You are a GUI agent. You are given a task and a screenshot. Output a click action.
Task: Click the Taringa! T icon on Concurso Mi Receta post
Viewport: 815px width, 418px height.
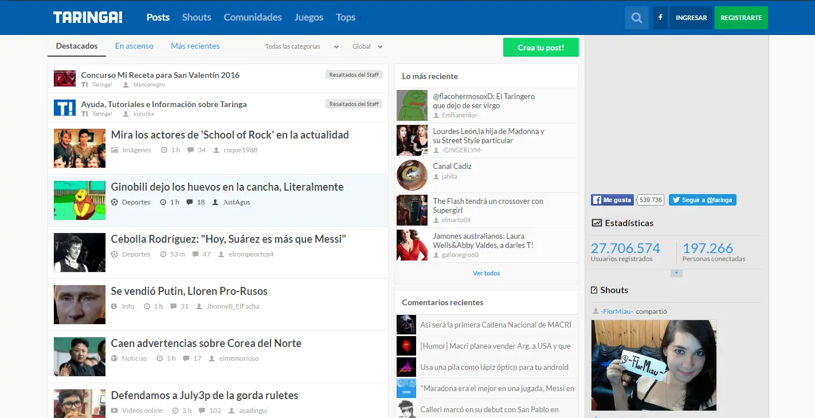pos(85,85)
